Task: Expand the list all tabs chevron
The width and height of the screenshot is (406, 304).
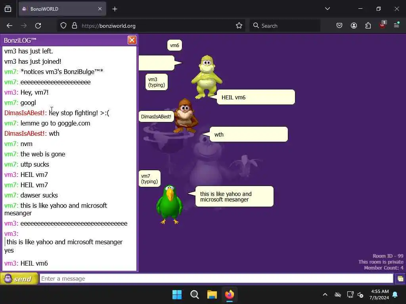Action: click(327, 9)
